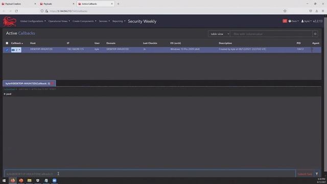Open the Docs help dropdown
The height and width of the screenshot is (184, 327).
point(294,21)
